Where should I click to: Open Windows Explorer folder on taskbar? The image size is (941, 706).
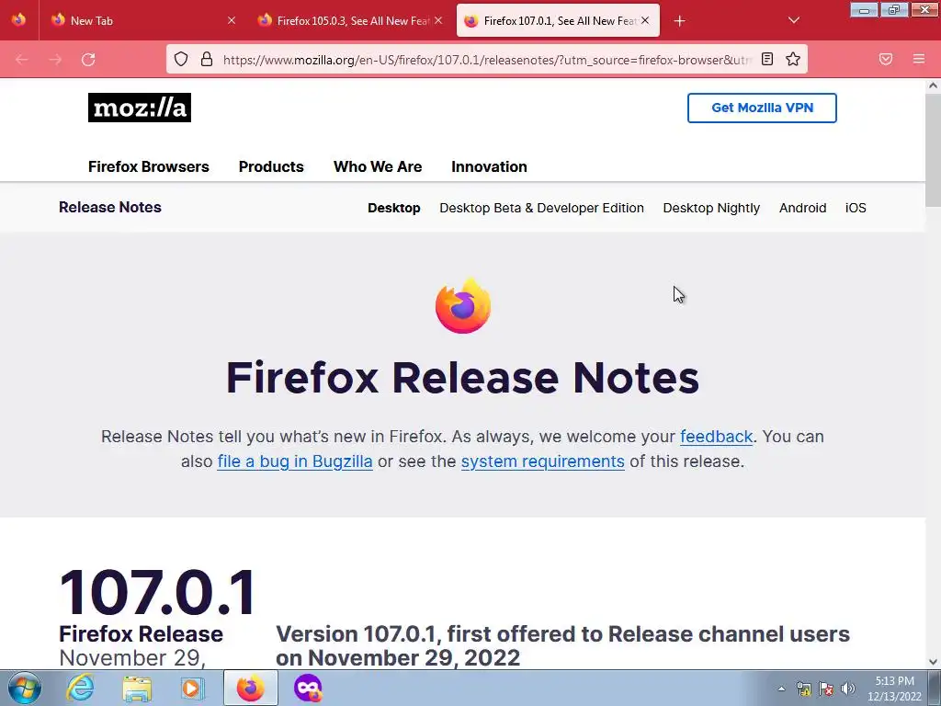(137, 688)
